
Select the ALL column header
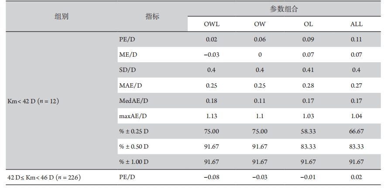(x=356, y=24)
